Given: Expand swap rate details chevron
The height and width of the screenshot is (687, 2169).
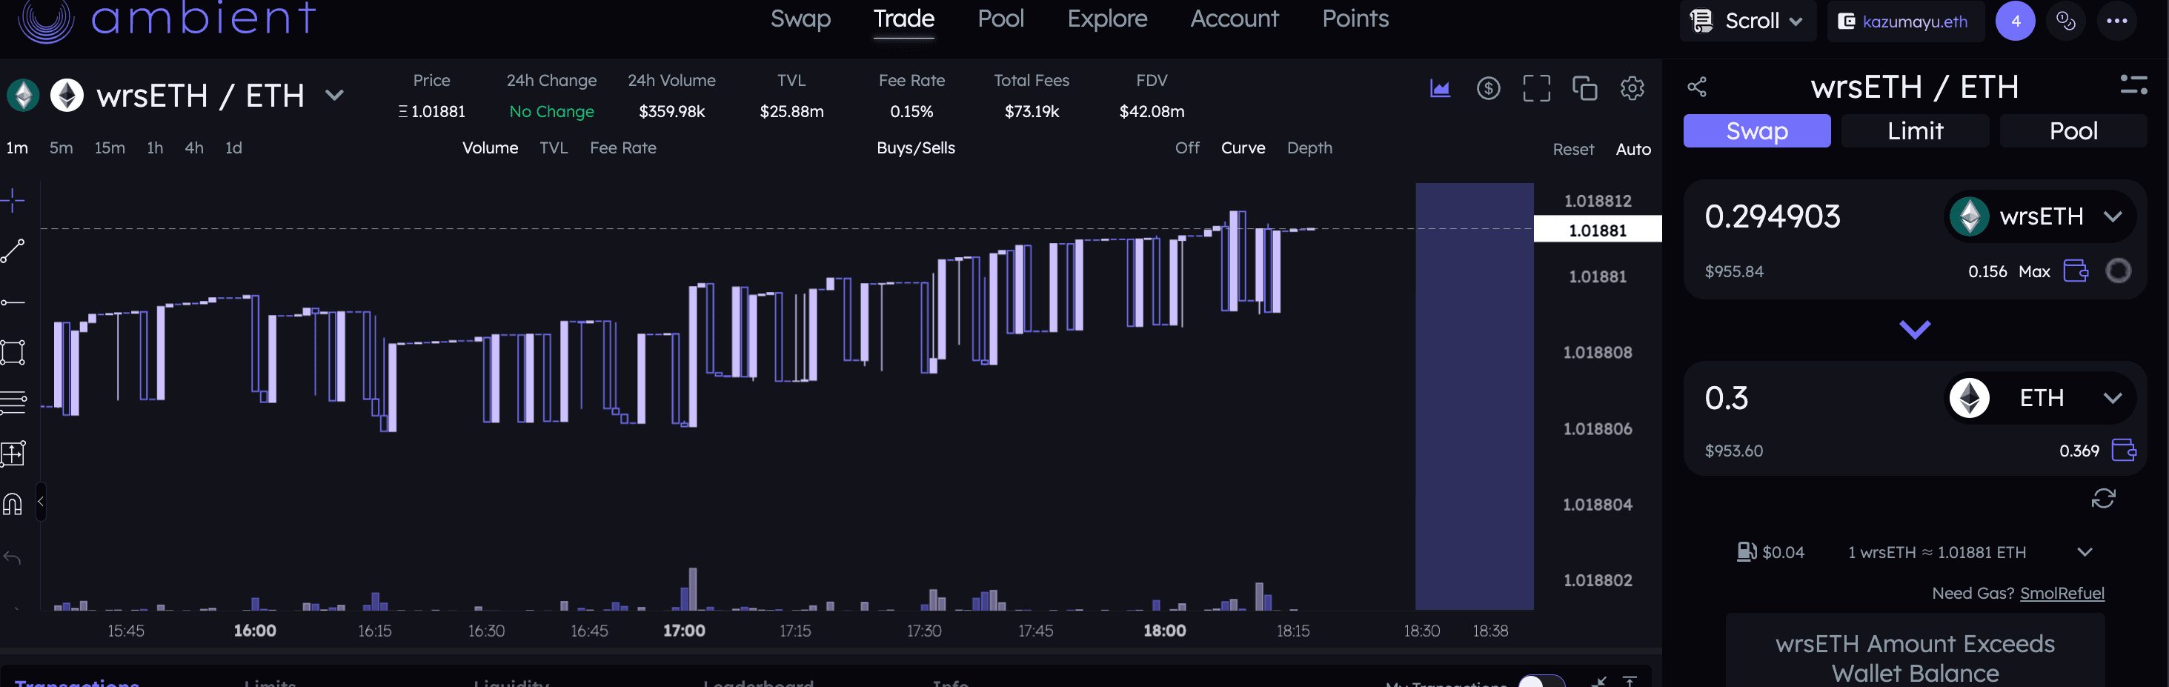Looking at the screenshot, I should tap(2084, 552).
